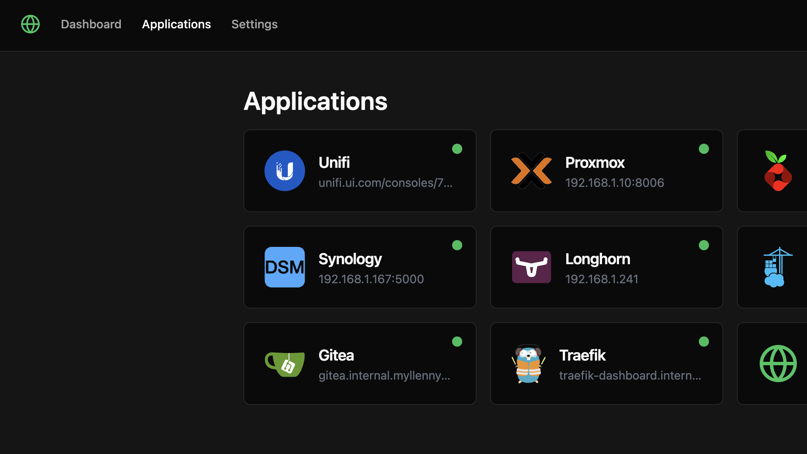The image size is (807, 454).
Task: Click the Raspberry Pi icon
Action: pyautogui.click(x=779, y=171)
